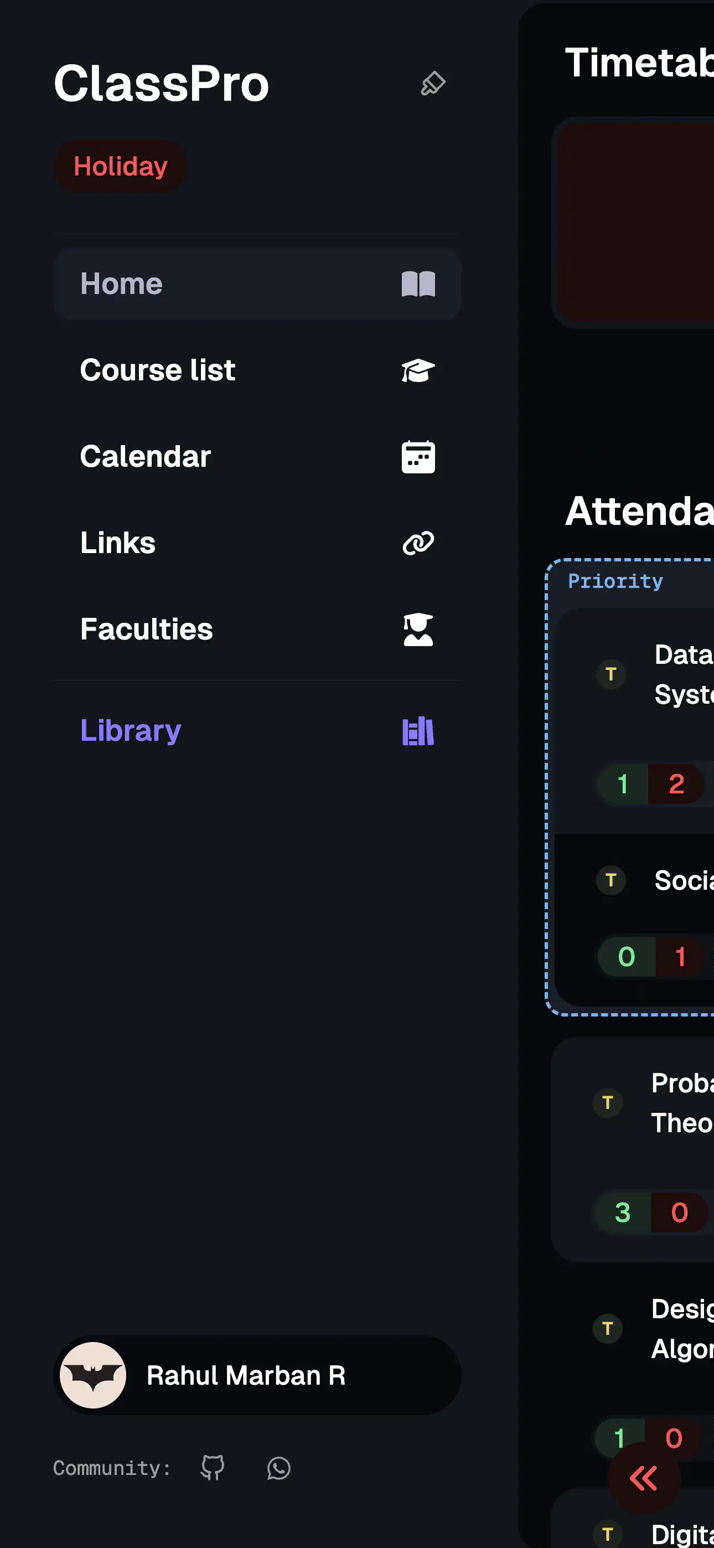
Task: Click the Holiday status badge
Action: (x=120, y=167)
